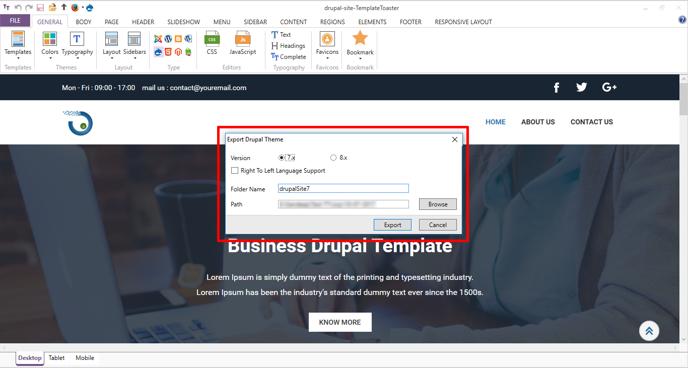The width and height of the screenshot is (688, 368).
Task: Open the Colors theme dropdown
Action: pos(50,46)
